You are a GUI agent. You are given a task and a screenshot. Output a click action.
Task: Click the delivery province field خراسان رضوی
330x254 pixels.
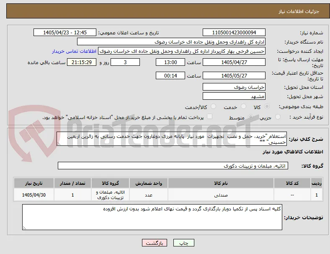click(234, 87)
